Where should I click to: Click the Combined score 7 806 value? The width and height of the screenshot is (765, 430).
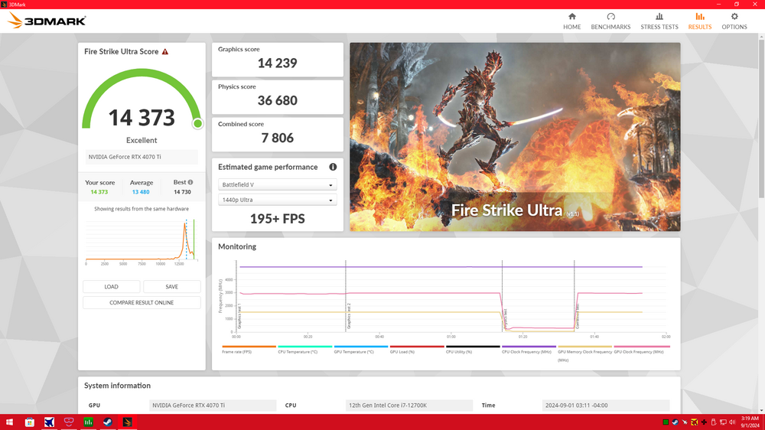[277, 138]
